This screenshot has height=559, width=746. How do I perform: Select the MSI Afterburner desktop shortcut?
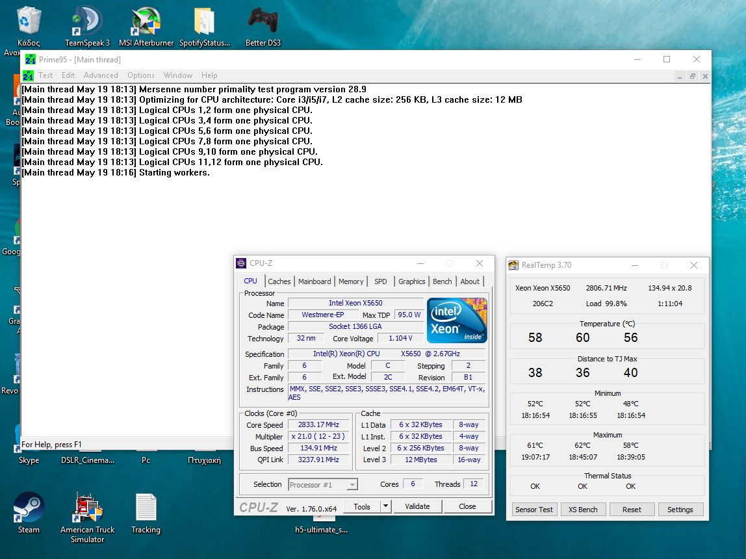tap(146, 21)
